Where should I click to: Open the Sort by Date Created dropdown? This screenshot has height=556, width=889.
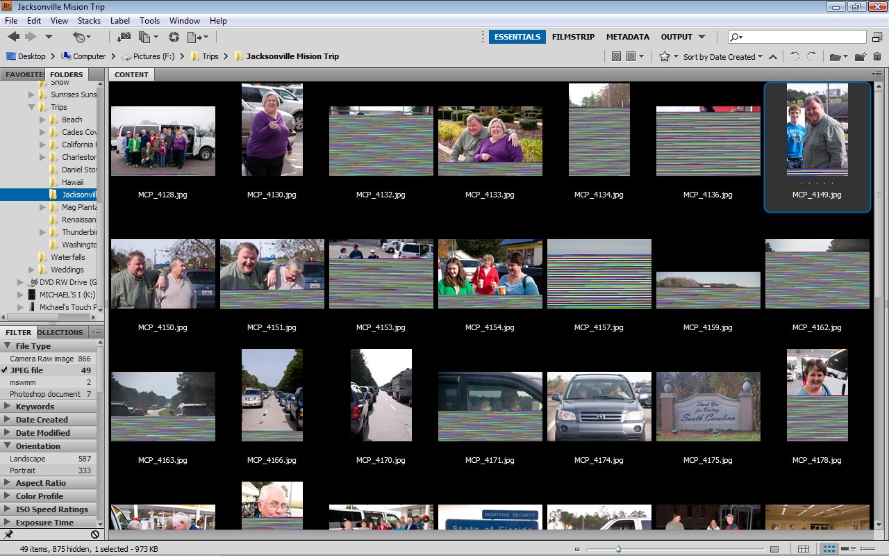pyautogui.click(x=723, y=57)
